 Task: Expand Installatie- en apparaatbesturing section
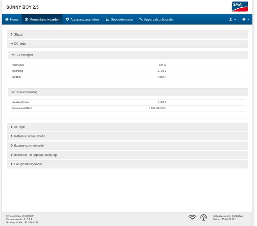(x=127, y=155)
